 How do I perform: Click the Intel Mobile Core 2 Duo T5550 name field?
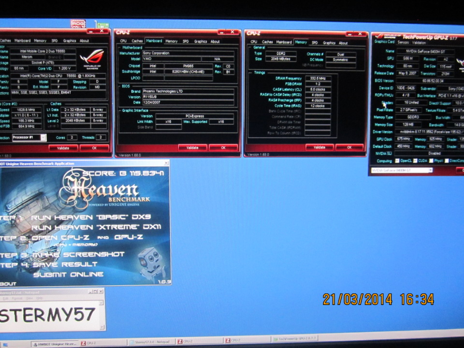[x=43, y=51]
